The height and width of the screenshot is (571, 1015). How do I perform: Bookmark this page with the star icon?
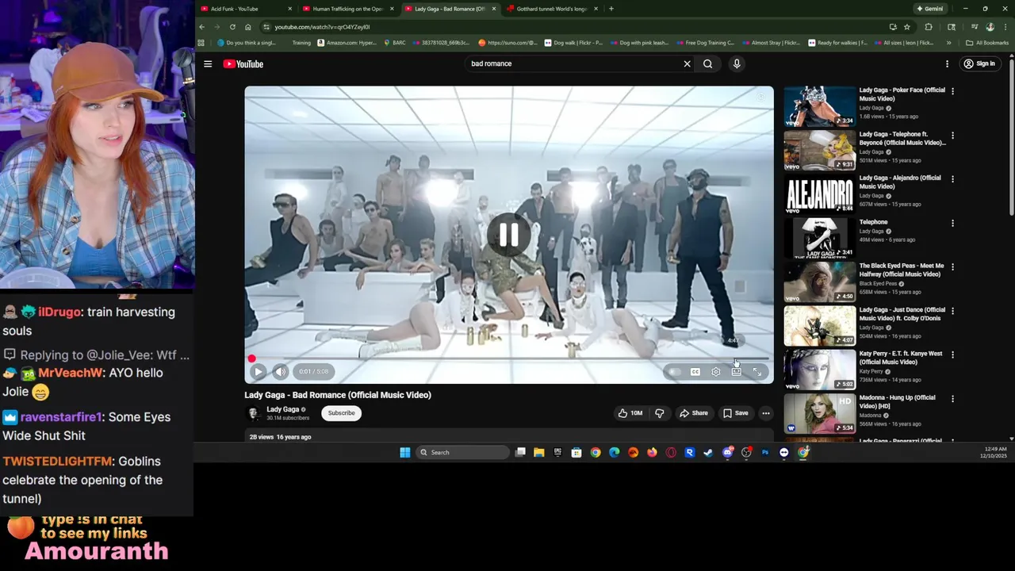(x=907, y=27)
